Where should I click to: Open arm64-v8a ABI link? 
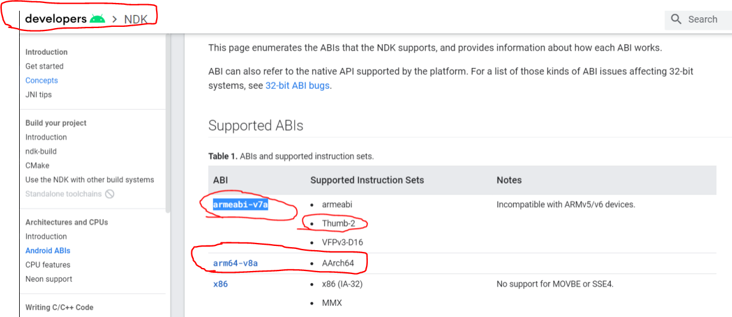(x=235, y=263)
